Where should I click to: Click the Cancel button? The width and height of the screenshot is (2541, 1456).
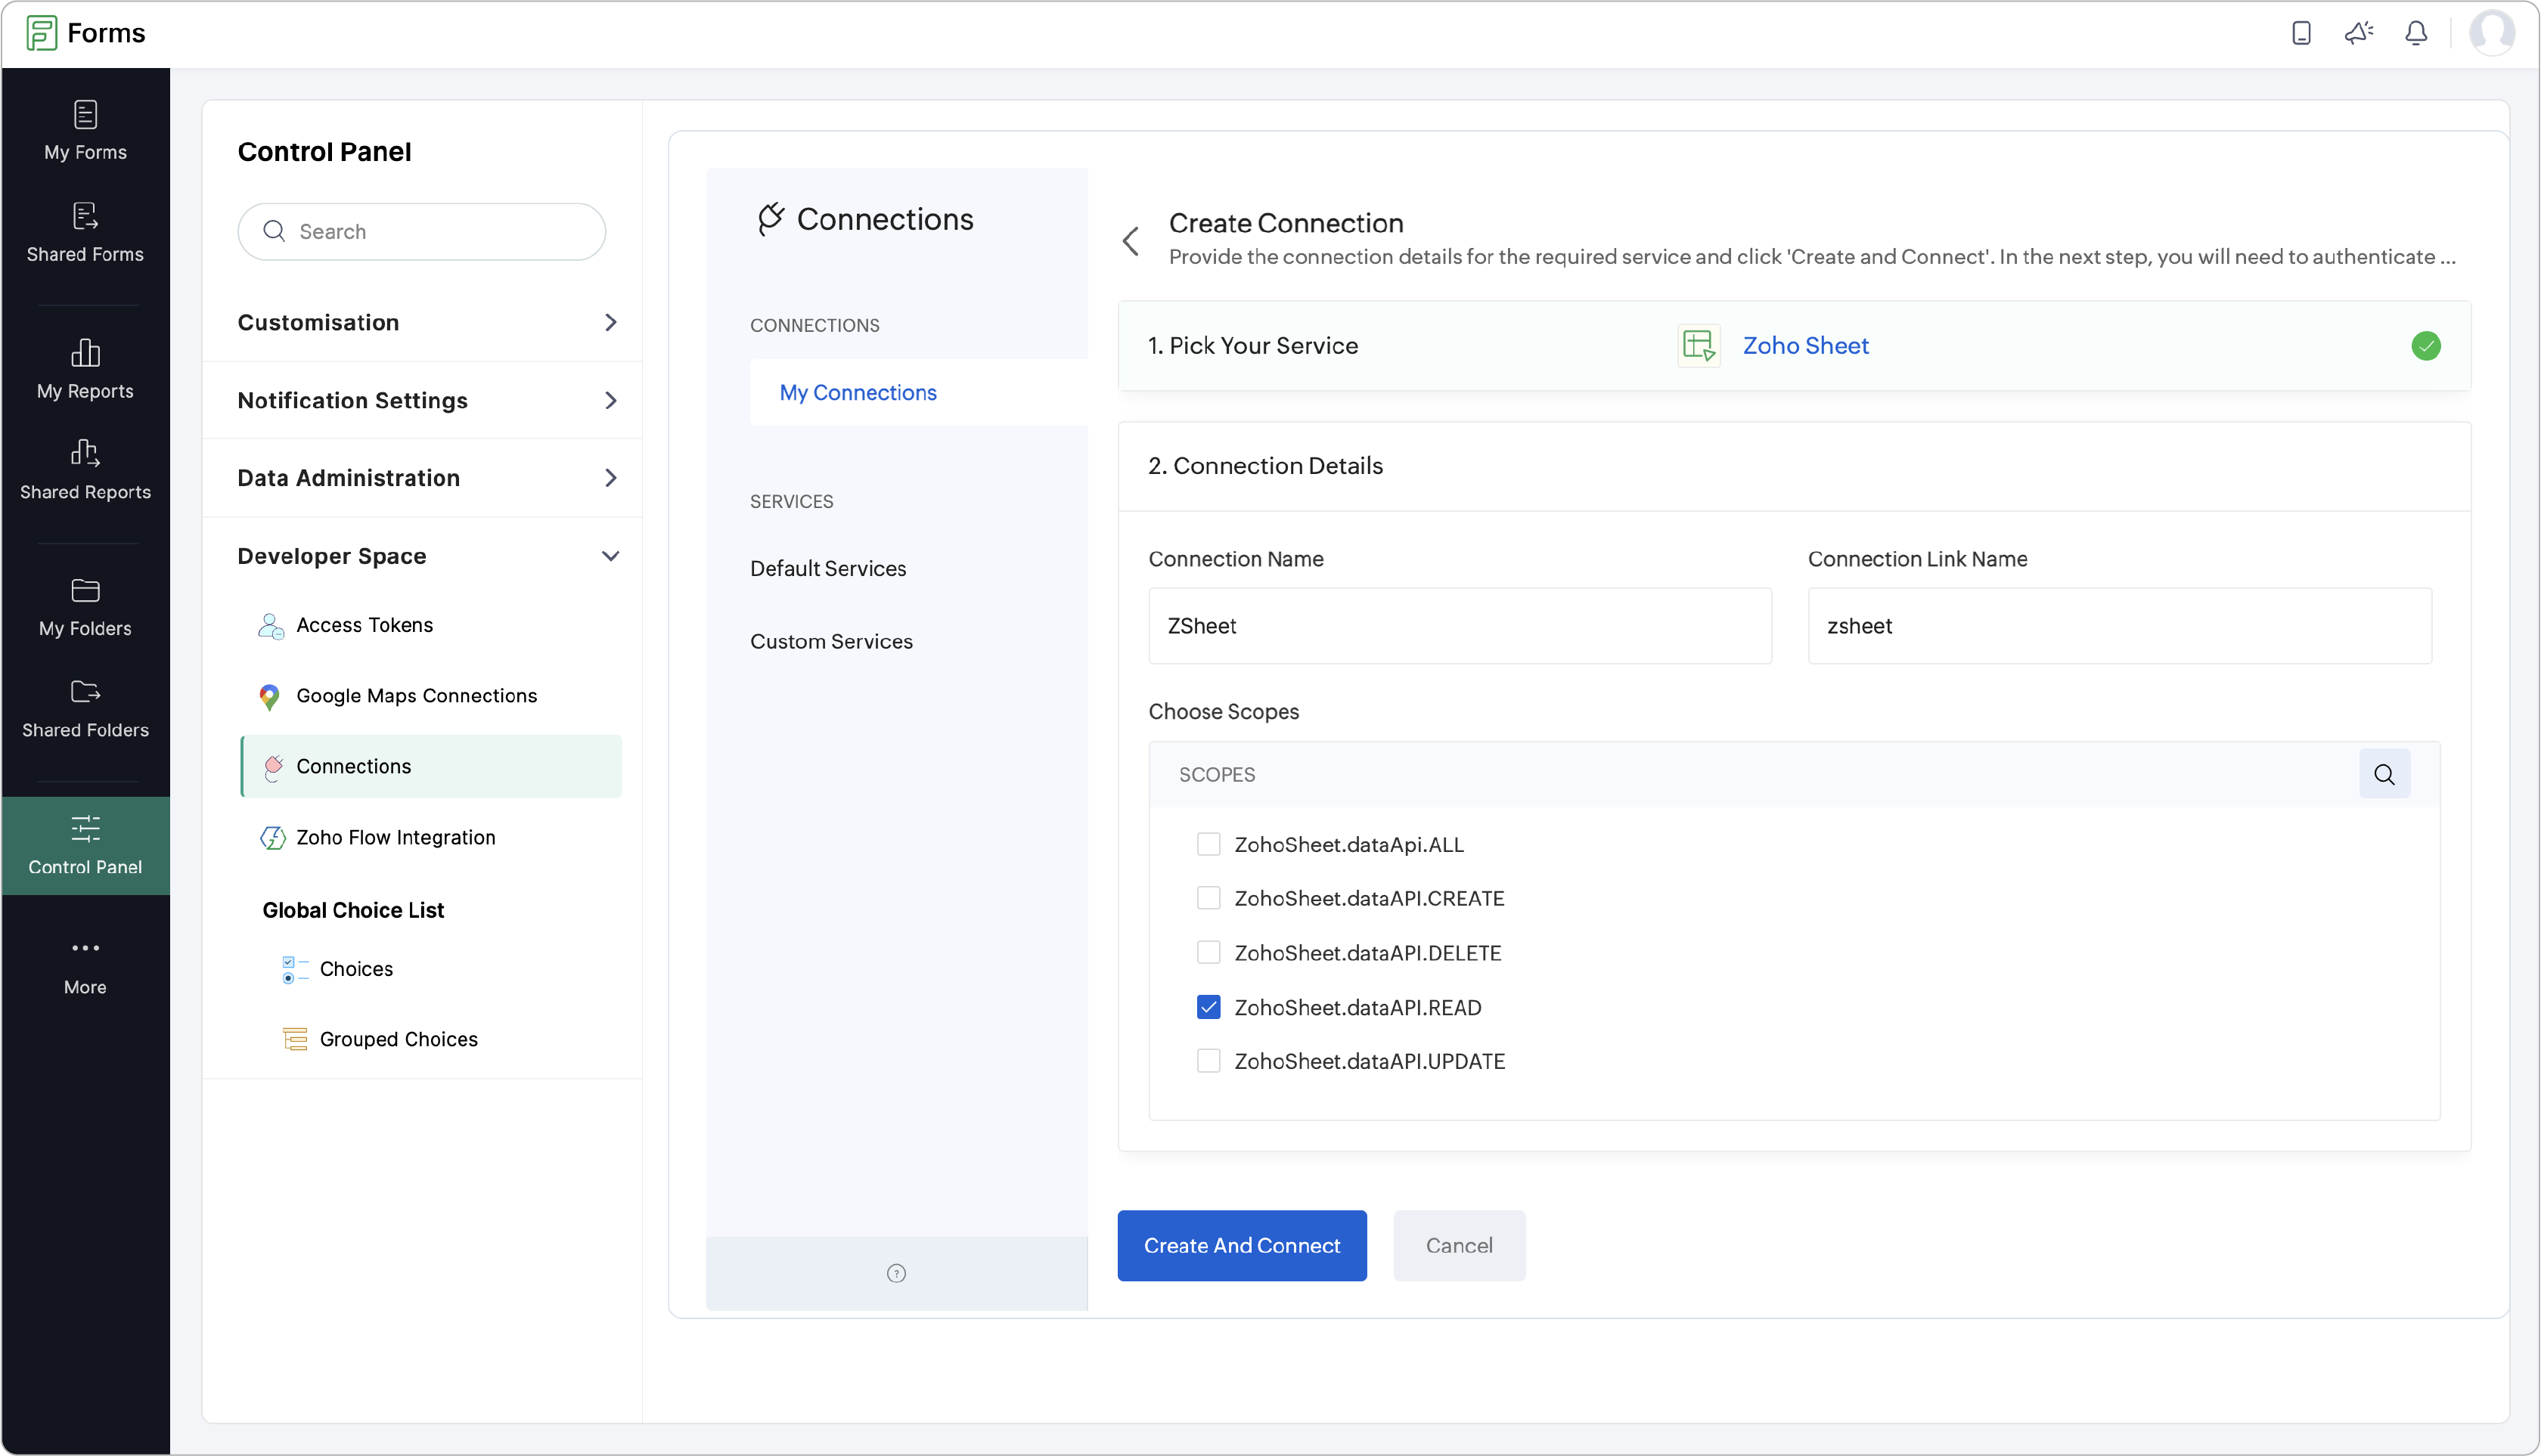(x=1459, y=1245)
